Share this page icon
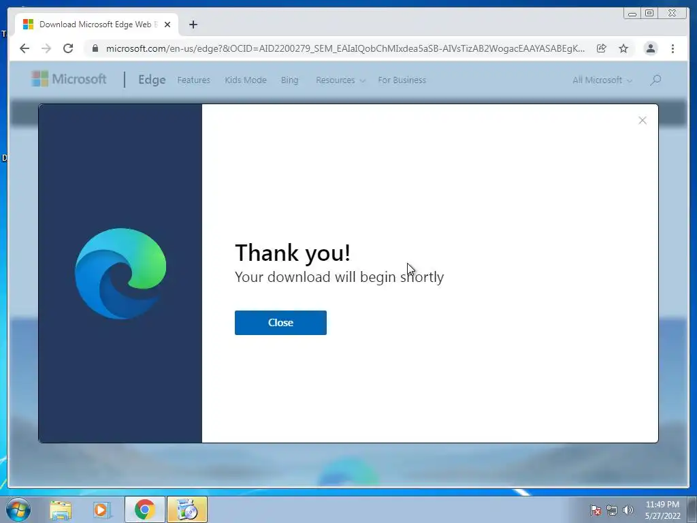697x523 pixels. click(602, 48)
